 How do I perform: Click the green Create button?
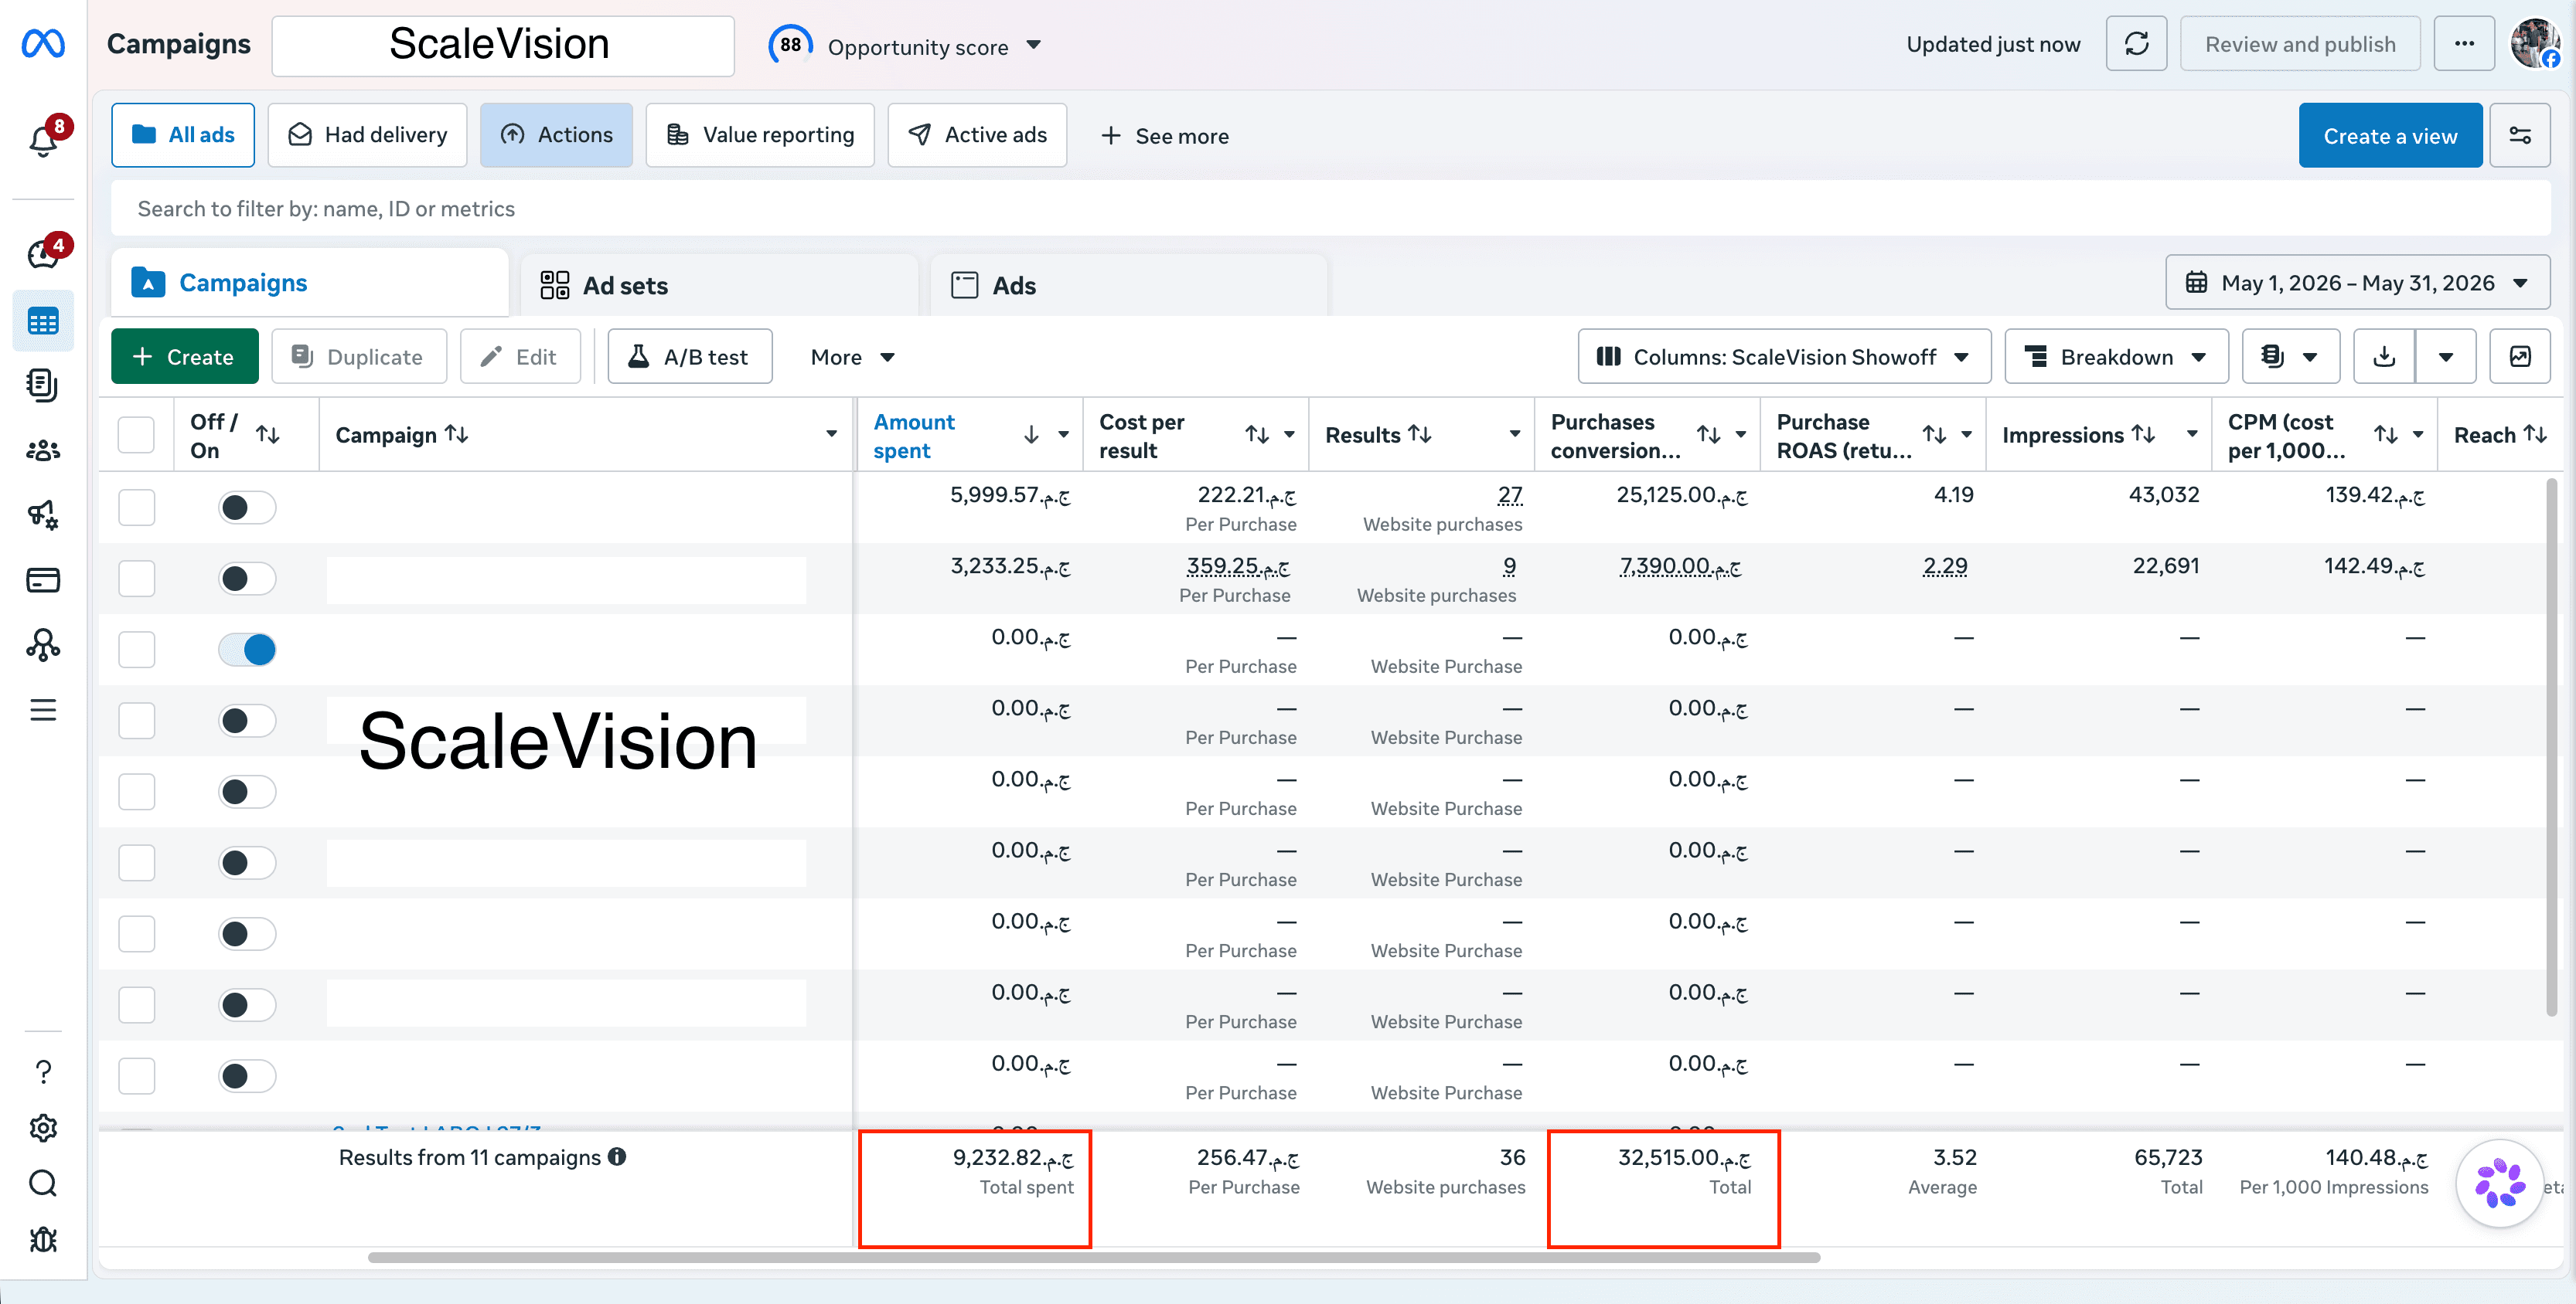pos(184,357)
